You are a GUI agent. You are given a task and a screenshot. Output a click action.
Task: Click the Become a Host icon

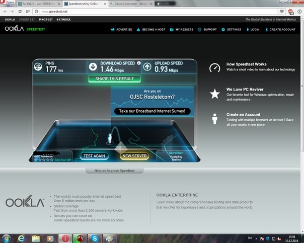click(138, 30)
